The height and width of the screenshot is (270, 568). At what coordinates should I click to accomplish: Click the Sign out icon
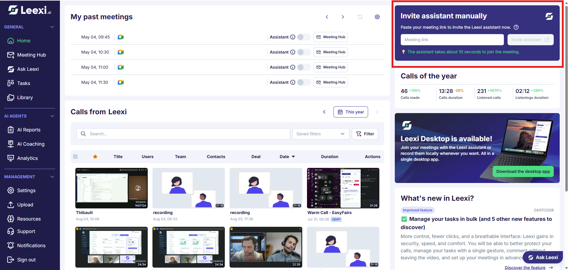click(11, 260)
